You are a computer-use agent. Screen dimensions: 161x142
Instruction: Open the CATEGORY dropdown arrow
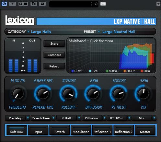(28, 32)
